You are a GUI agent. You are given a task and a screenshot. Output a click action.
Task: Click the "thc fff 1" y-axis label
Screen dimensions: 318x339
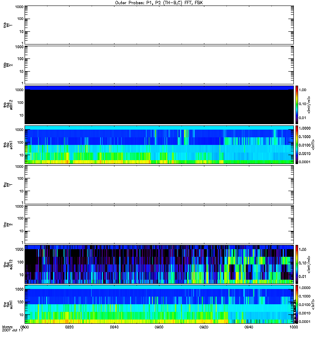[x=8, y=185]
